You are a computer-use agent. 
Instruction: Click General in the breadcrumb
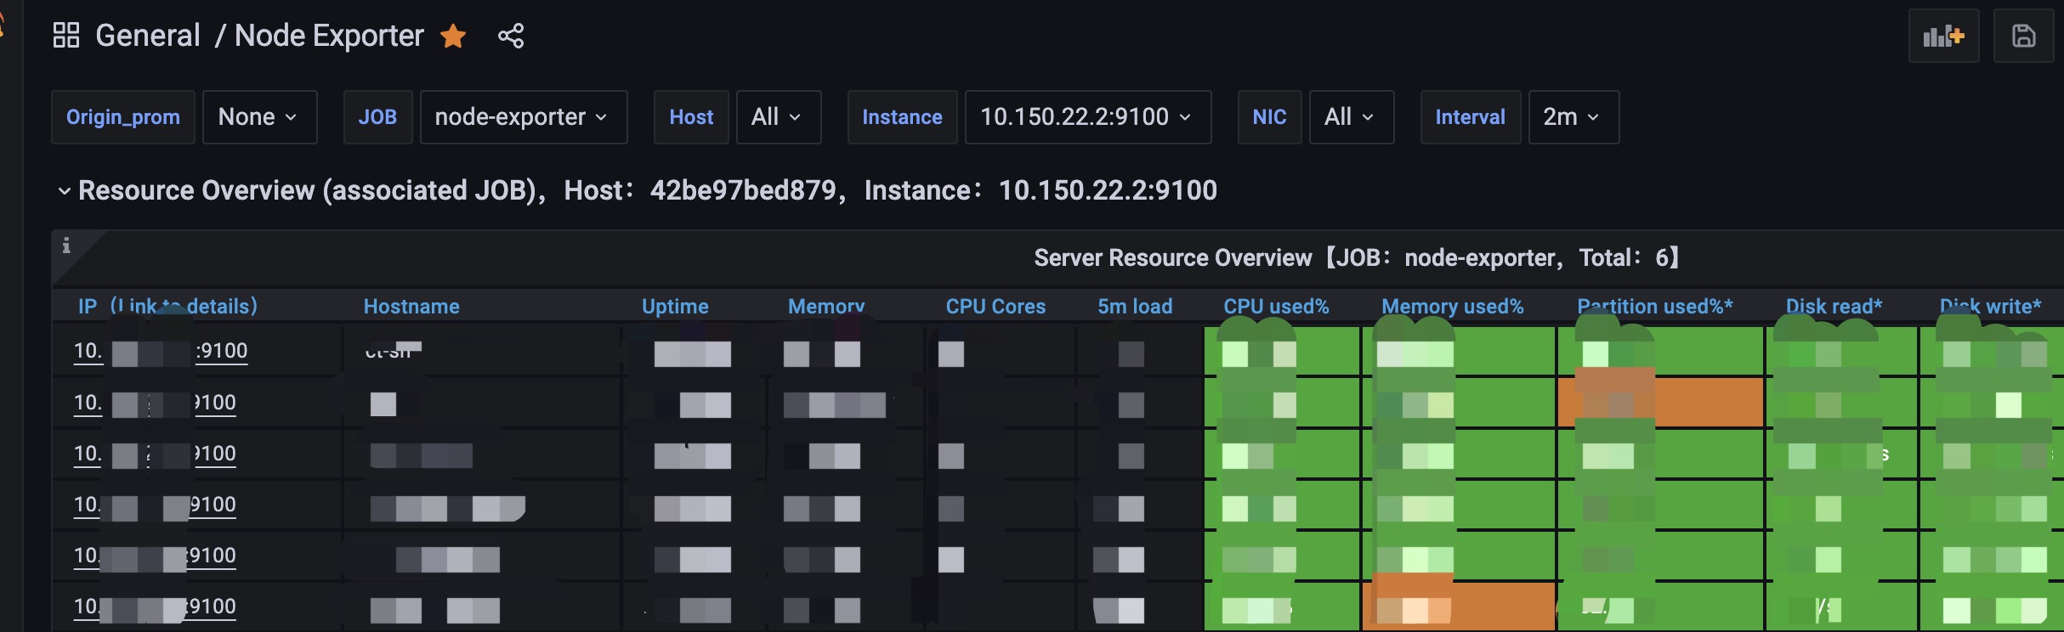tap(148, 36)
